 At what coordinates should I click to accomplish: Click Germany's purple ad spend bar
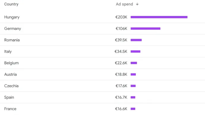[x=146, y=28]
